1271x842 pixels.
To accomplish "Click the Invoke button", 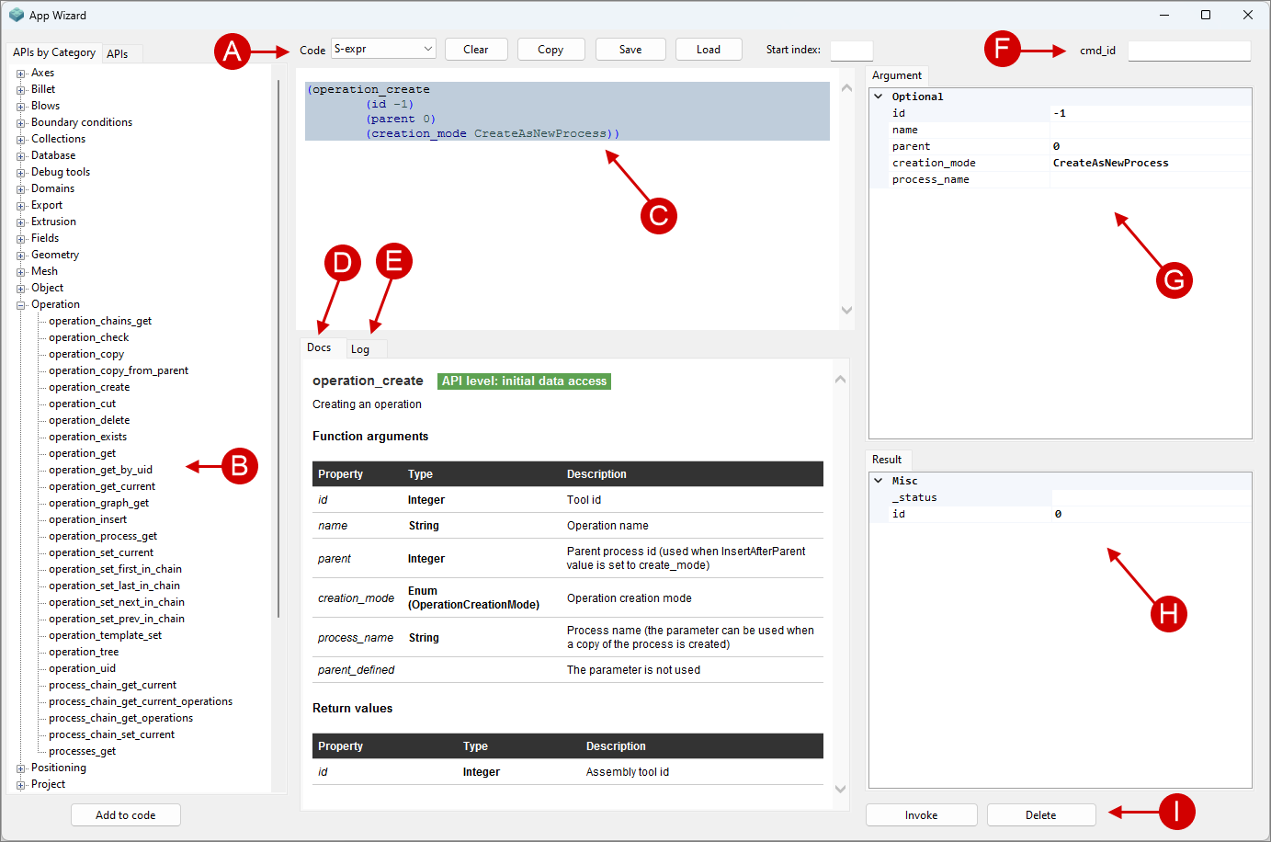I will 921,815.
